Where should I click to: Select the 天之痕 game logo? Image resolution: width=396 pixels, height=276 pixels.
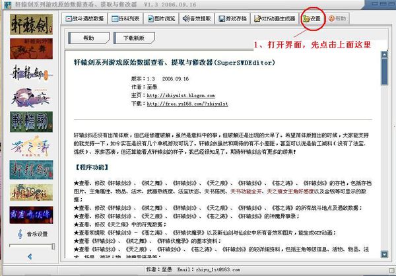(31, 97)
